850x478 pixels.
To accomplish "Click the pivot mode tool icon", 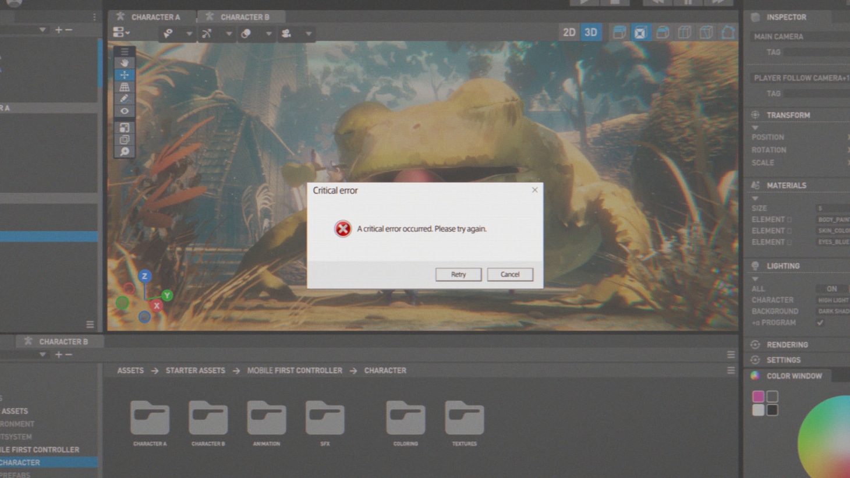I will [168, 33].
